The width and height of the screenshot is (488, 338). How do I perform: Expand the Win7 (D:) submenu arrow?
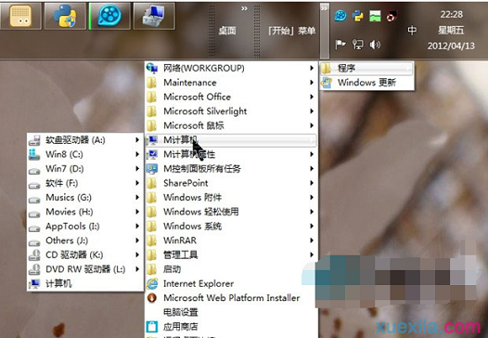(x=137, y=168)
